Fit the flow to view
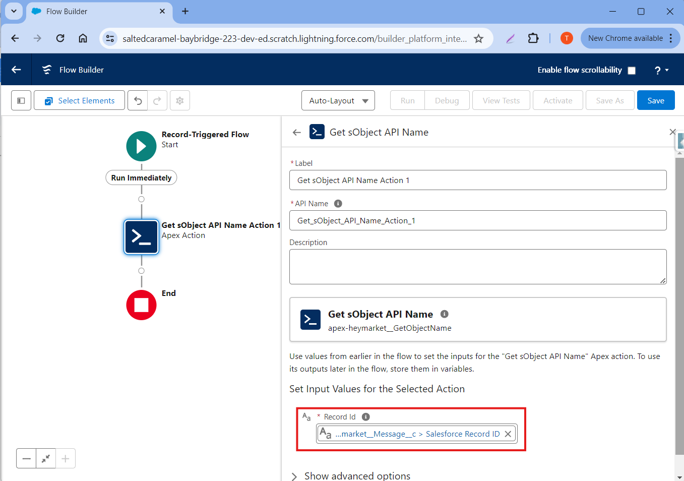 pyautogui.click(x=46, y=458)
